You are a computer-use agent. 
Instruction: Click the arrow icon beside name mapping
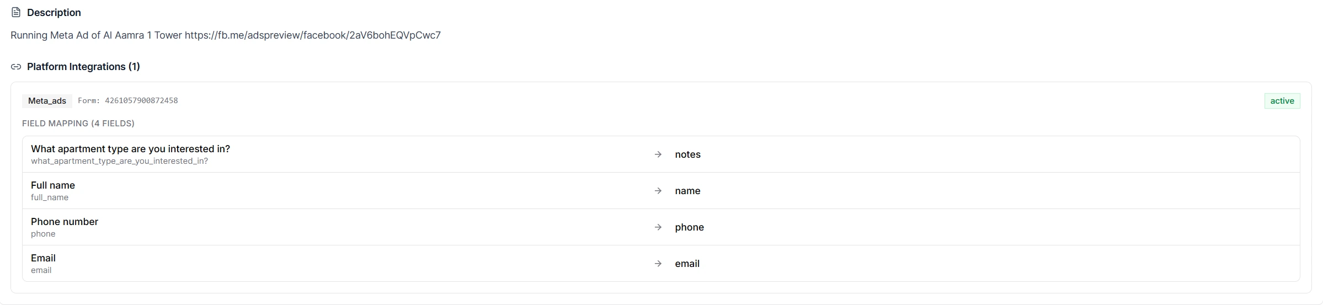click(x=658, y=191)
